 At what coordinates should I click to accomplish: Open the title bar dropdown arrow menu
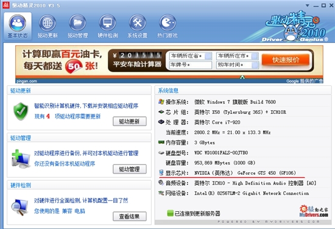tap(307, 5)
